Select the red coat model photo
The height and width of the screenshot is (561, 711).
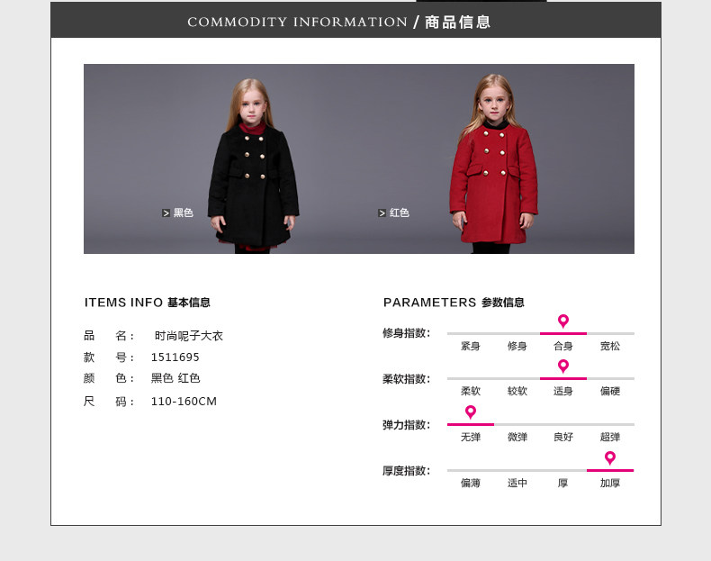click(x=494, y=164)
